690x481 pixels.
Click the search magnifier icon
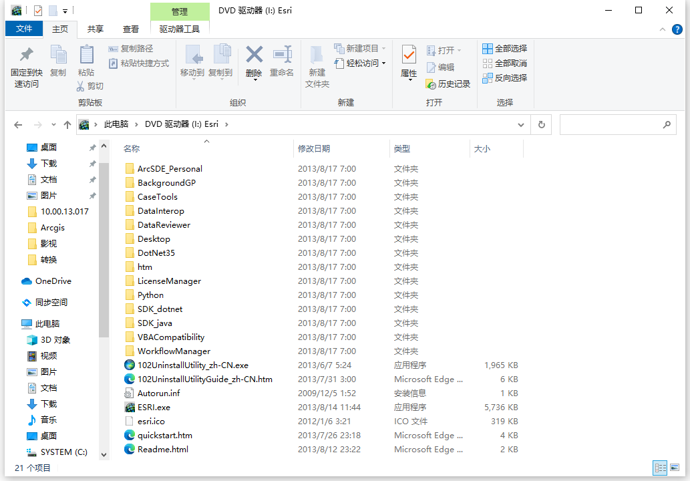coord(667,124)
